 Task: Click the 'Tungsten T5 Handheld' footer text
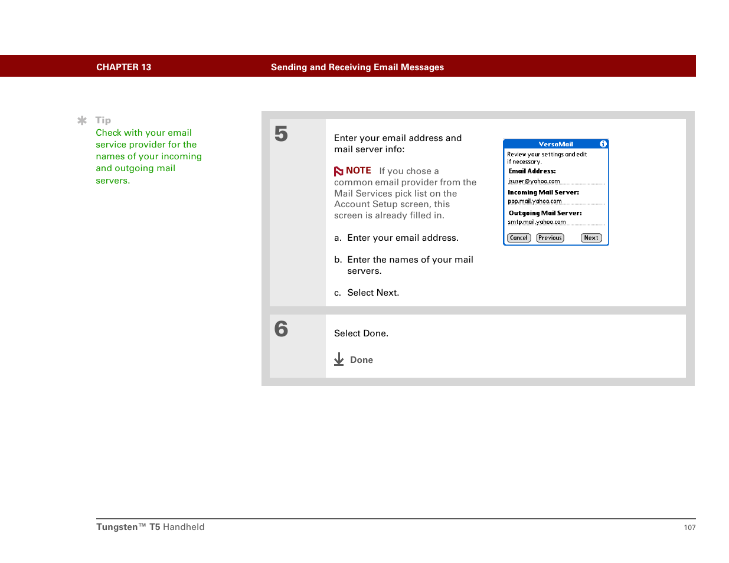pos(151,527)
